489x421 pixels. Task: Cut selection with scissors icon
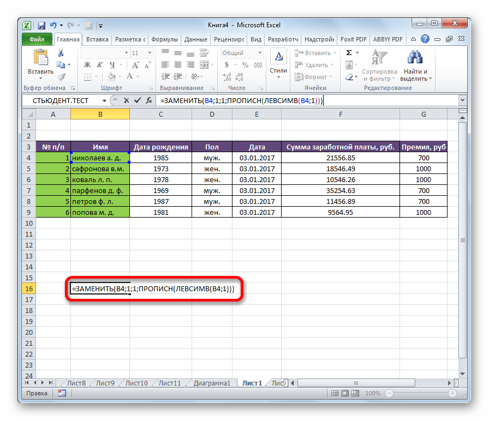pos(61,53)
